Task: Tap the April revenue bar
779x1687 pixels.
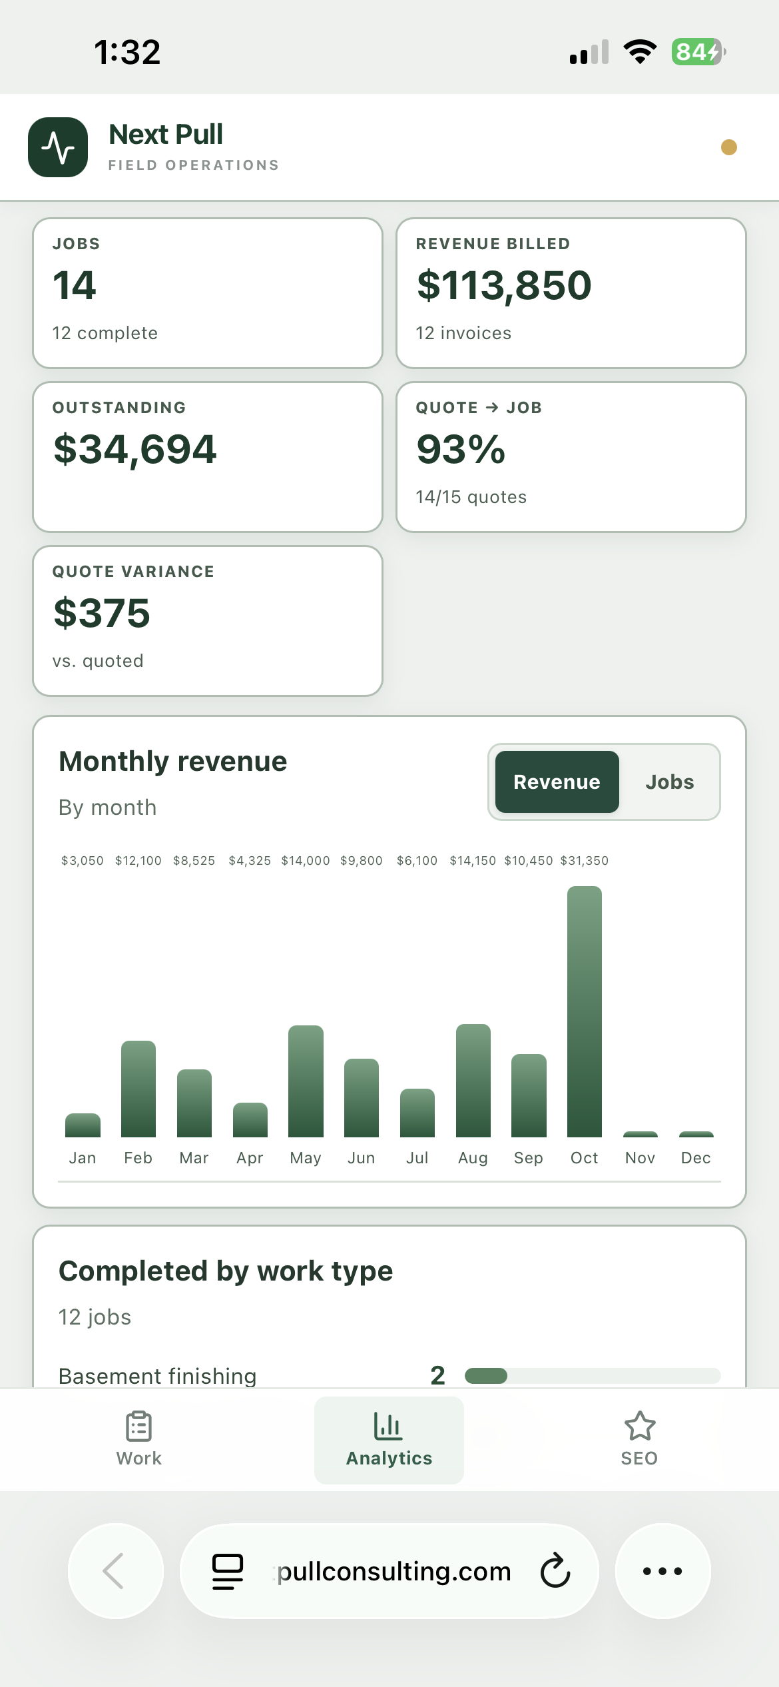Action: tap(250, 1120)
